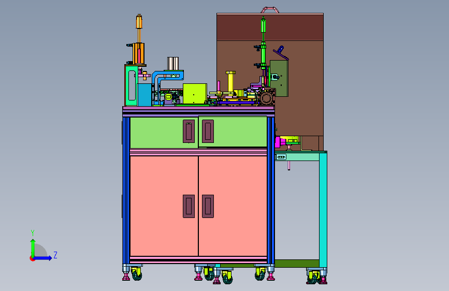Click the blue Z axis arrow of triad
The width and height of the screenshot is (449, 291).
click(x=43, y=258)
